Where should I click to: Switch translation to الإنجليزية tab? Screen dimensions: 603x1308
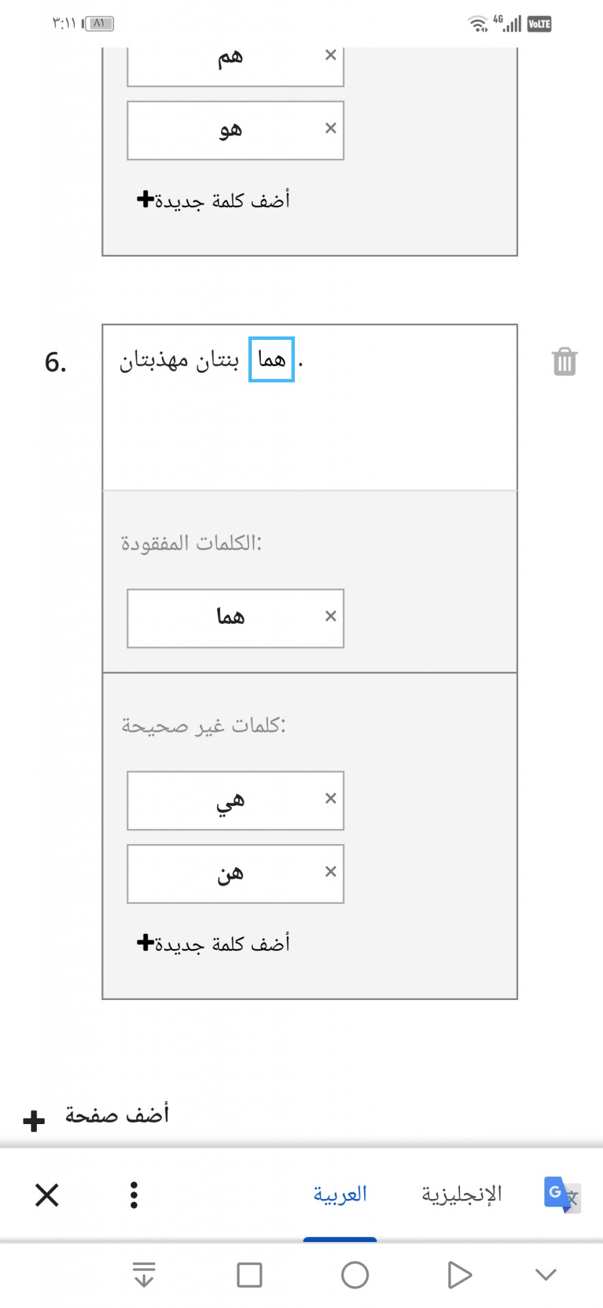click(461, 1194)
